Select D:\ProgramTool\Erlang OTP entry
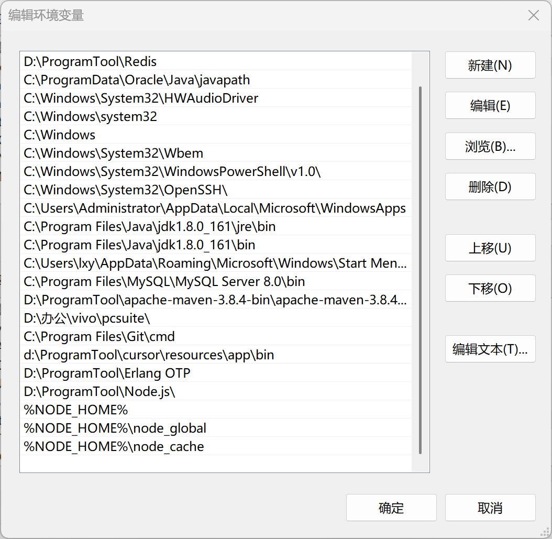The height and width of the screenshot is (539, 552). [x=216, y=373]
